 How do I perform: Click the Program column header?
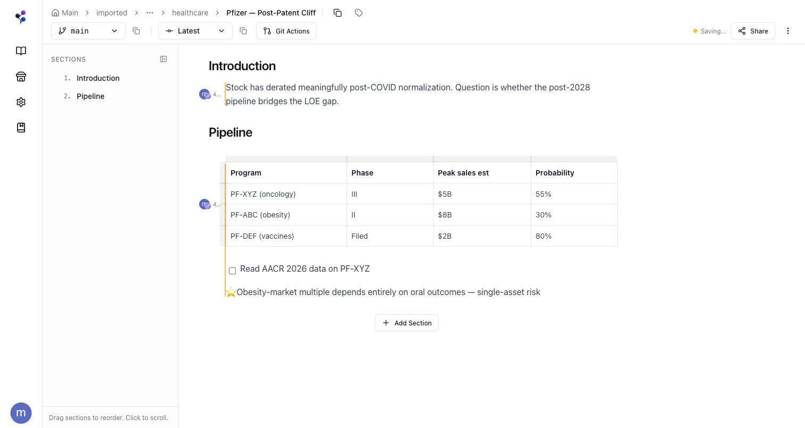[286, 173]
